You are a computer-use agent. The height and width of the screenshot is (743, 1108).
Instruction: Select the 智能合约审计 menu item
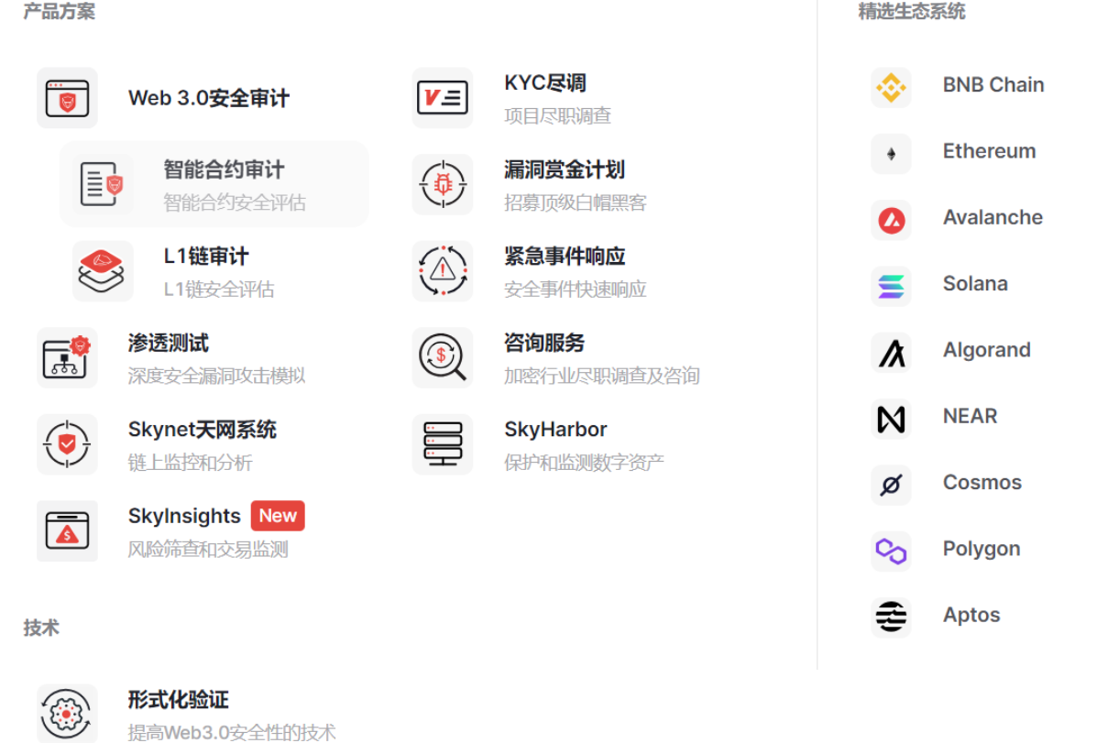pyautogui.click(x=214, y=184)
